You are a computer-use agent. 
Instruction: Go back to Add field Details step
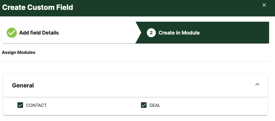point(39,33)
